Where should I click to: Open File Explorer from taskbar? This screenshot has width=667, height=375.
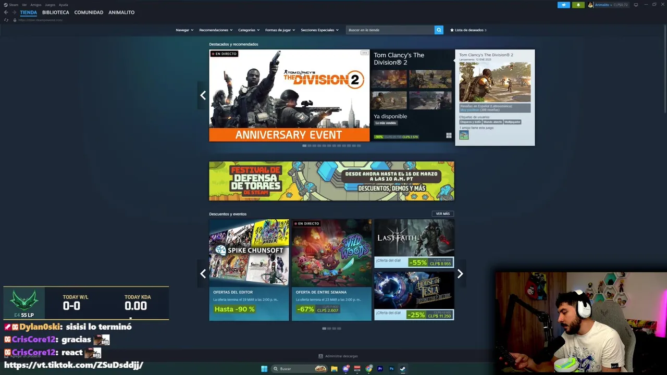pyautogui.click(x=334, y=369)
